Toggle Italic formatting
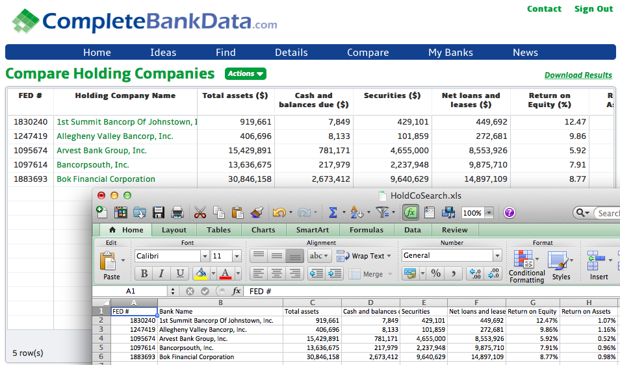The width and height of the screenshot is (620, 365). point(161,273)
